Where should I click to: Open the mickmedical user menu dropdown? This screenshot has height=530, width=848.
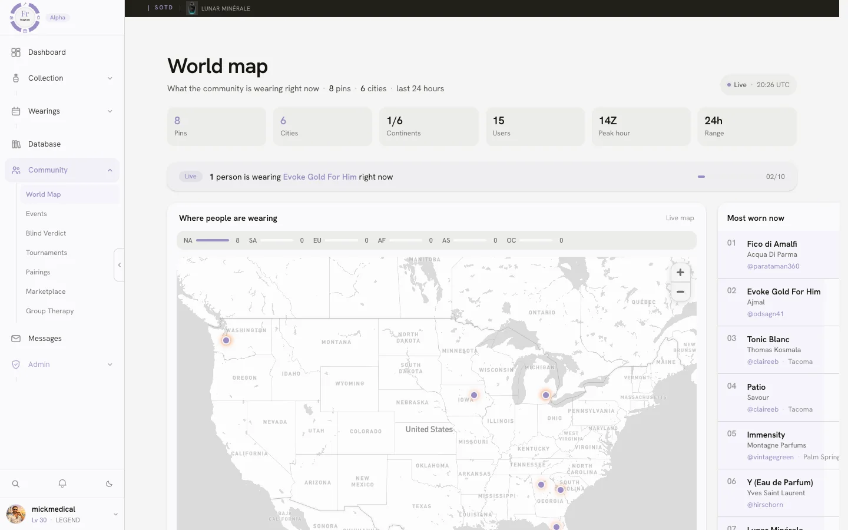click(115, 514)
